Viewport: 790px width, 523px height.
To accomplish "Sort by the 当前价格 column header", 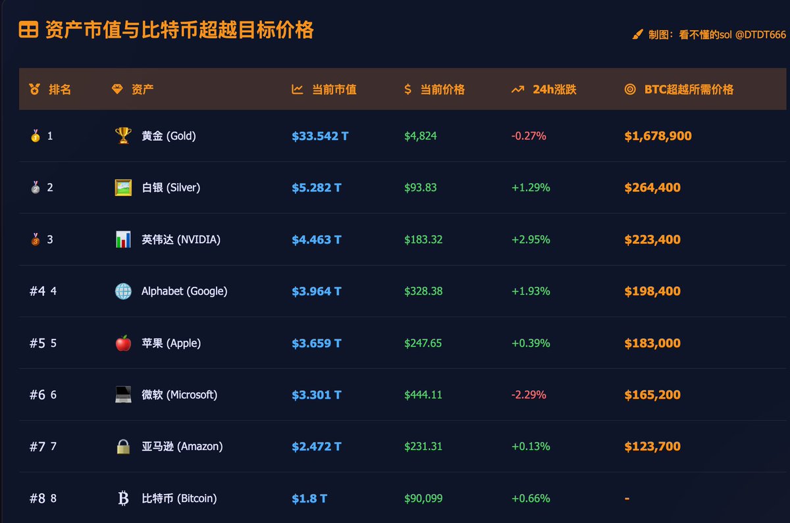I will pos(443,89).
